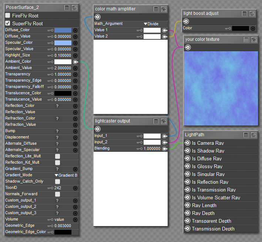262x242 pixels.
Task: Collapse parameters on light boost adjust node
Action: click(x=245, y=13)
